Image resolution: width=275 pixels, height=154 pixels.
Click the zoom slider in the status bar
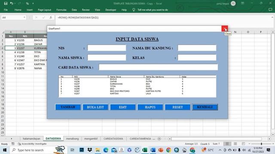pos(261,144)
